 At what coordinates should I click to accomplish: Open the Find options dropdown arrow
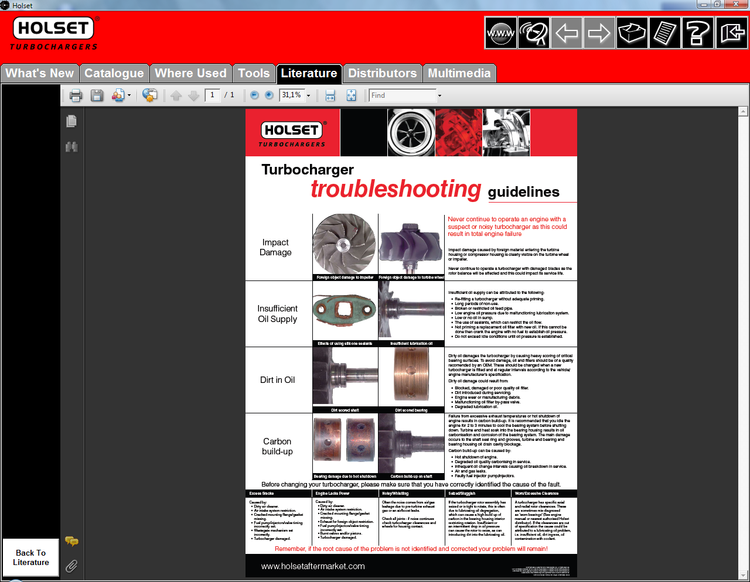(x=439, y=95)
